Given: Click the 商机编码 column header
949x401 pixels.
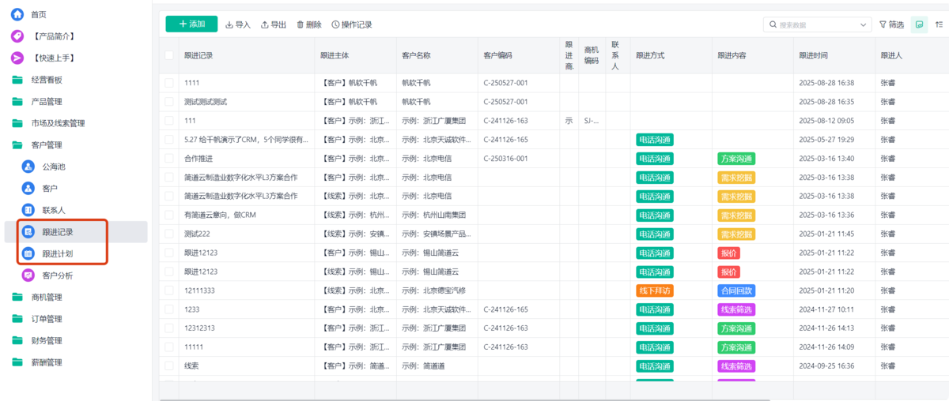Looking at the screenshot, I should click(x=592, y=54).
